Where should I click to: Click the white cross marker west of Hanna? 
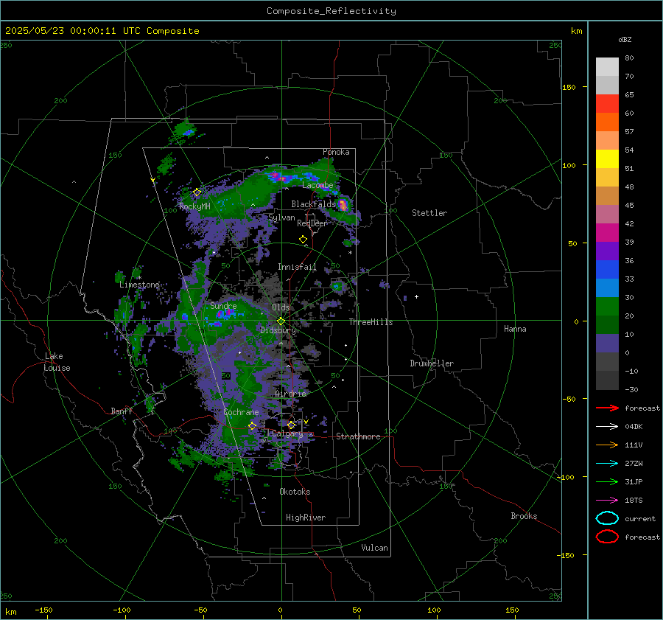click(416, 296)
